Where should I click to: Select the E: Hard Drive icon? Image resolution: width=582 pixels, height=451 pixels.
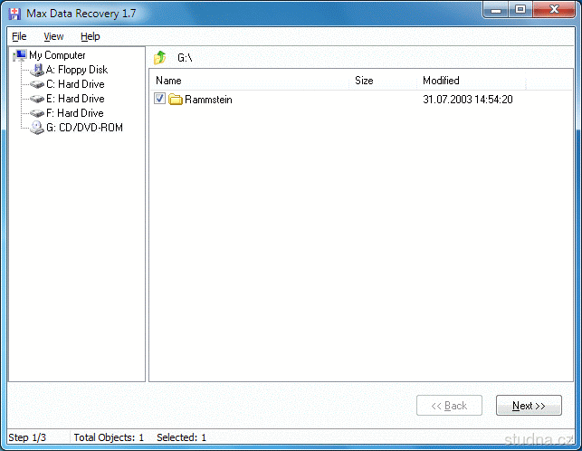pos(37,99)
